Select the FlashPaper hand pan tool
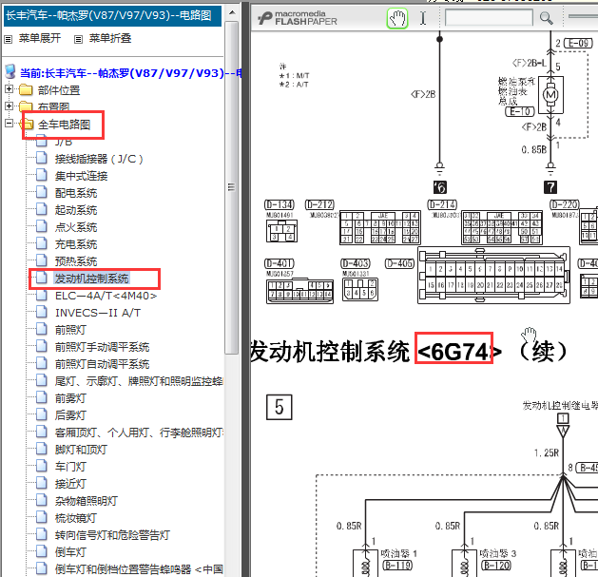Viewport: 598px width, 577px height. 397,18
